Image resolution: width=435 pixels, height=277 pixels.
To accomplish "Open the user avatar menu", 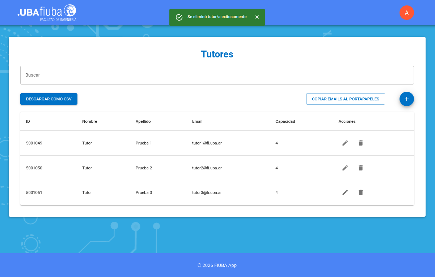I will click(x=406, y=13).
